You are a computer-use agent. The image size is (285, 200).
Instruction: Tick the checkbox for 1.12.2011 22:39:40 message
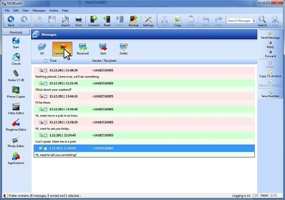[45, 136]
